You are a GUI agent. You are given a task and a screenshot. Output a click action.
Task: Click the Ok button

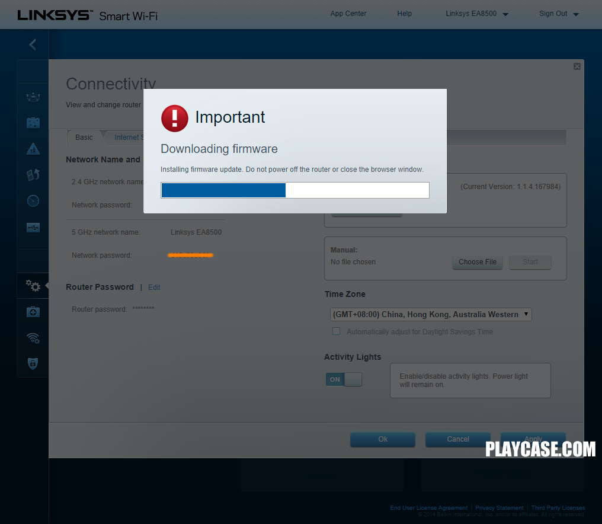point(383,439)
